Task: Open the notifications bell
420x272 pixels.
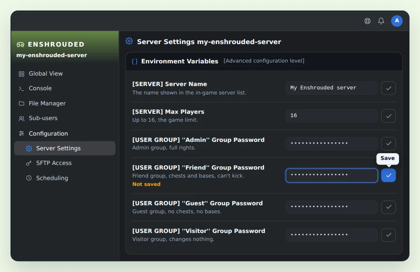Action: (x=381, y=21)
